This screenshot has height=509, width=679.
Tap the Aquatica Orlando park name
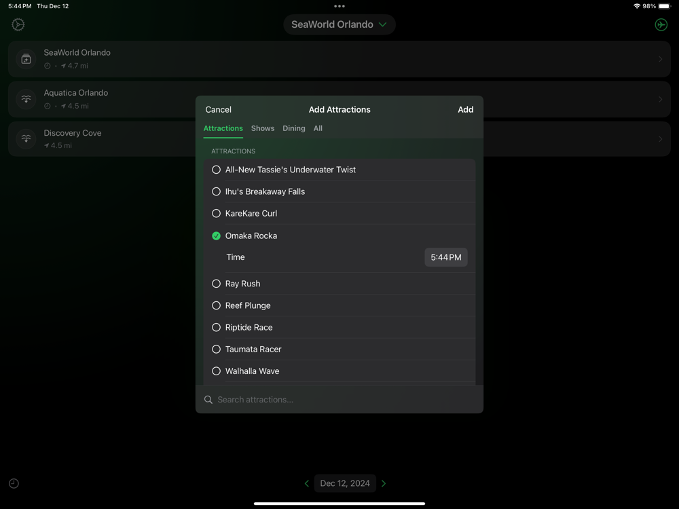click(76, 92)
